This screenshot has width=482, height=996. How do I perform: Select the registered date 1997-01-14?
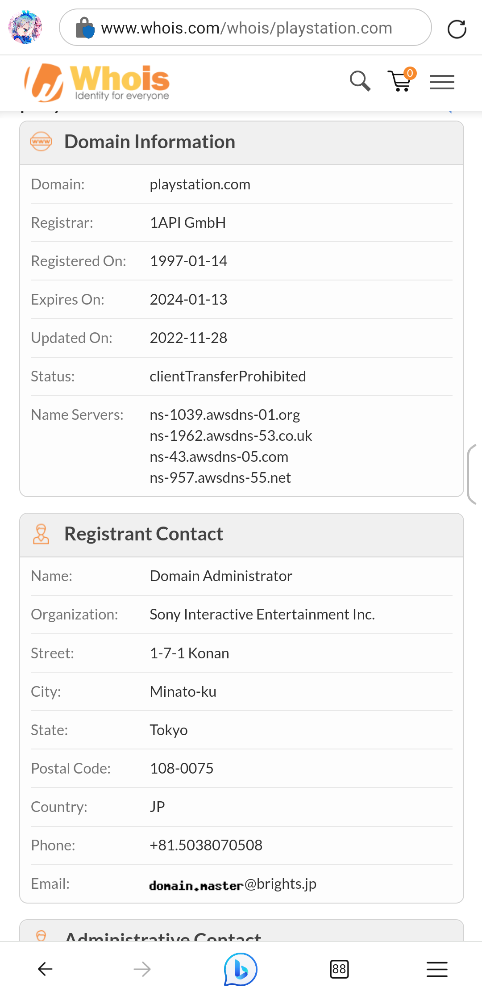coord(189,261)
